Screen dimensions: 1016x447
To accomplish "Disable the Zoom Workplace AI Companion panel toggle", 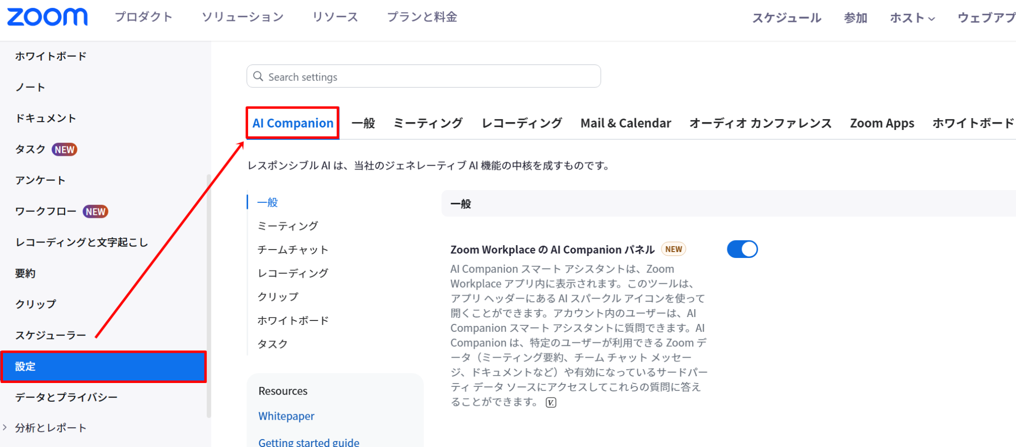I will click(x=742, y=249).
